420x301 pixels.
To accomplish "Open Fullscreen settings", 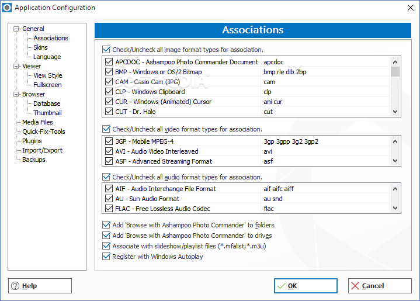I will (x=47, y=85).
